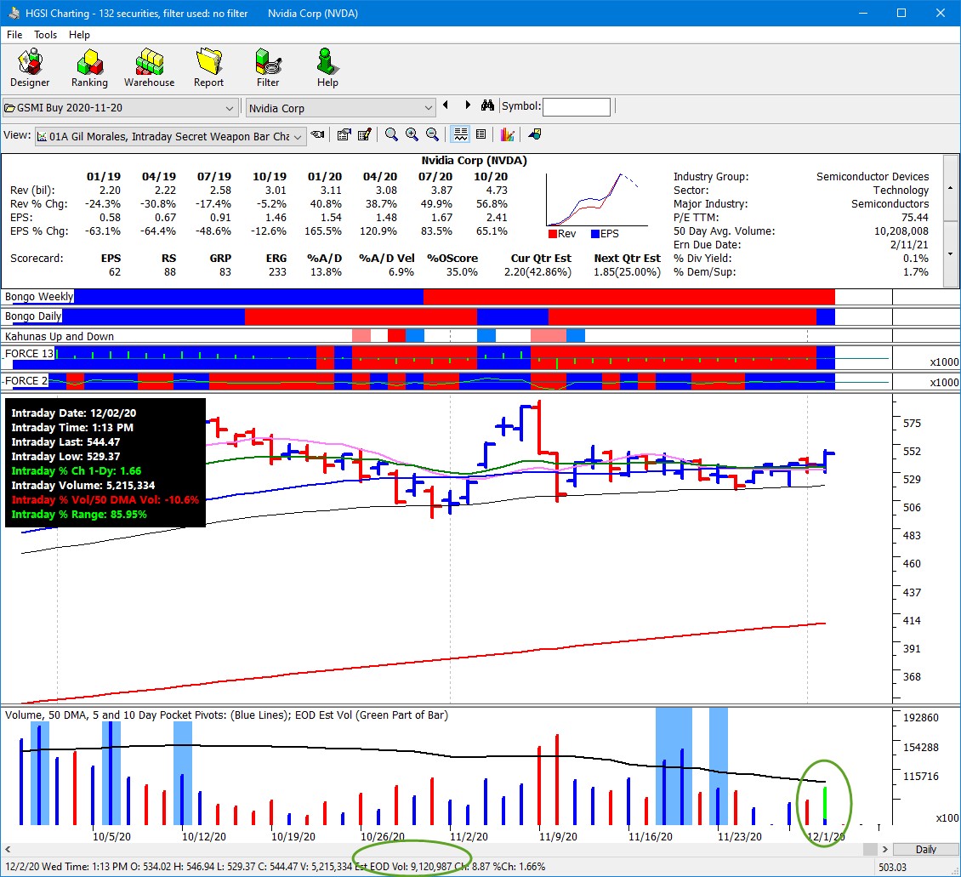
Task: Minimize the HGSI Charting window
Action: tap(863, 13)
